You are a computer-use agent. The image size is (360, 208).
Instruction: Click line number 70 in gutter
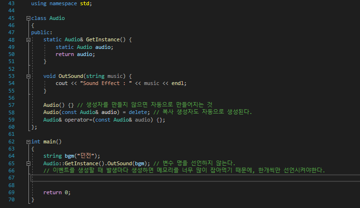tap(11, 199)
